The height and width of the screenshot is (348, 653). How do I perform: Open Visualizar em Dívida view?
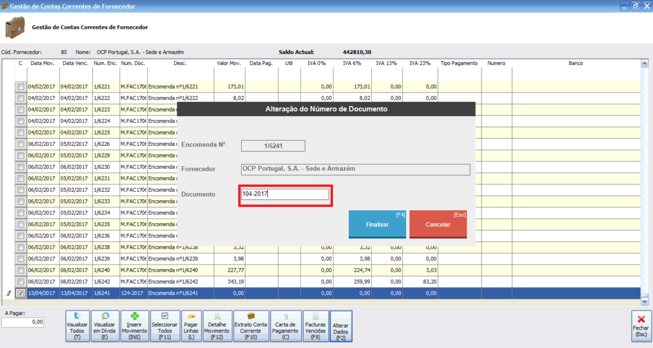(105, 327)
